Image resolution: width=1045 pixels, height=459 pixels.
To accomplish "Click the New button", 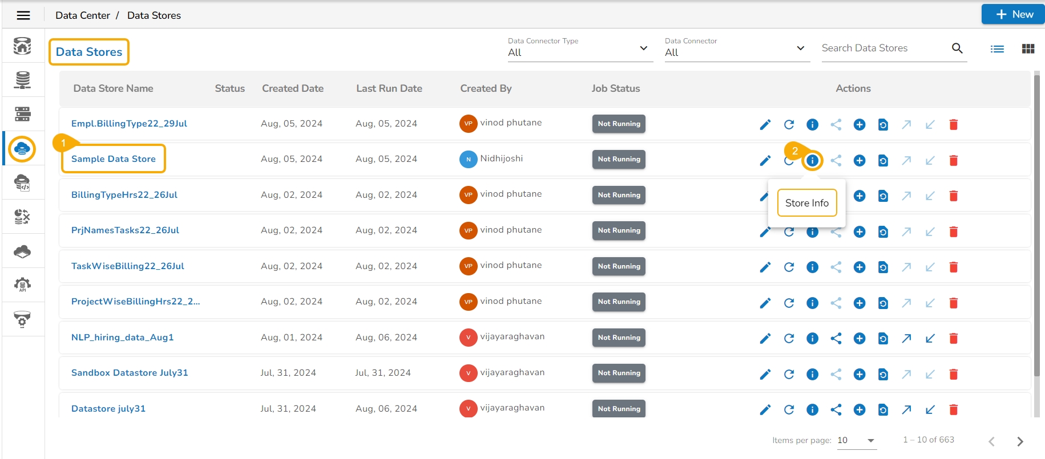I will [1014, 14].
